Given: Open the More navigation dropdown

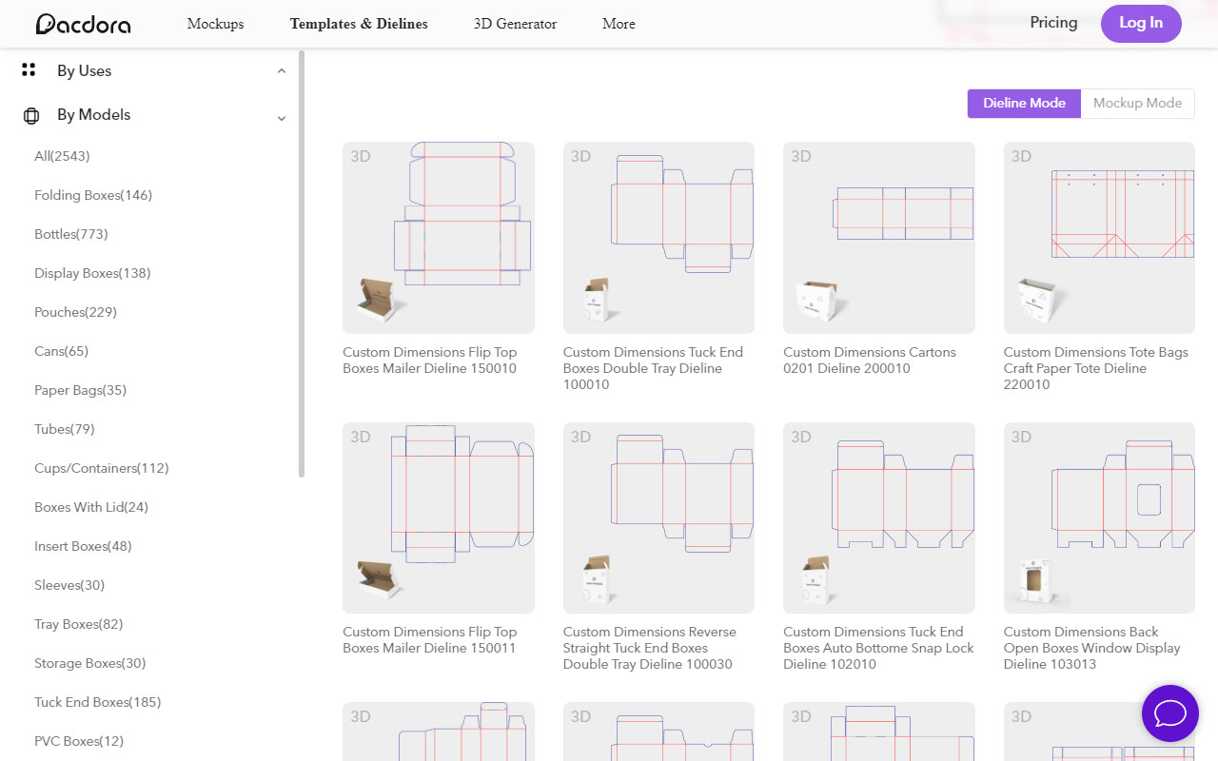Looking at the screenshot, I should point(619,24).
